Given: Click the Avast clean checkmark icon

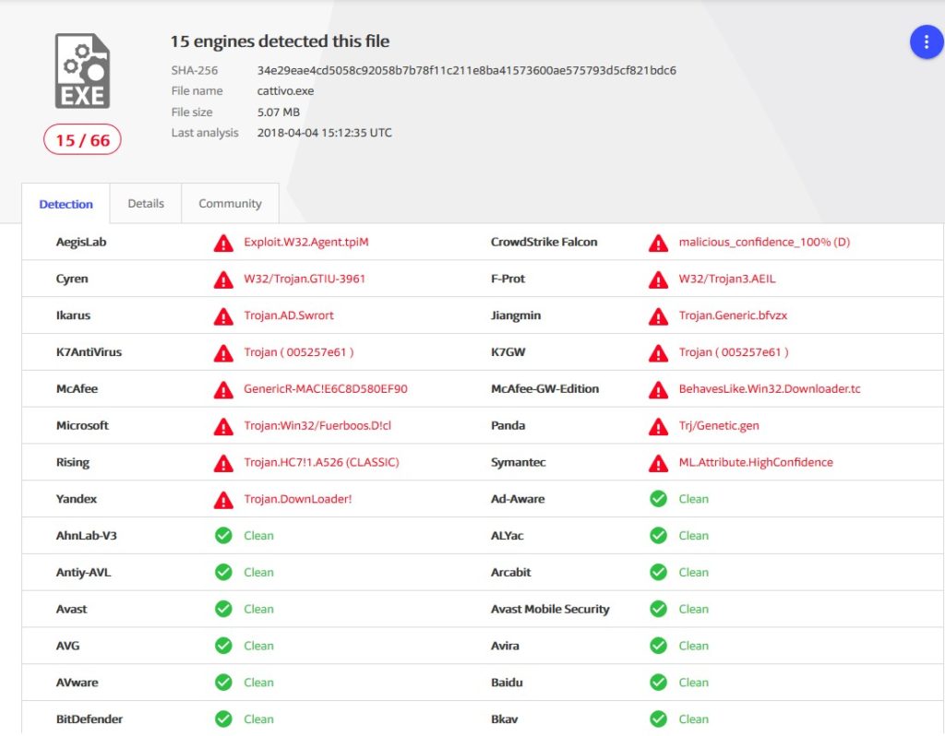Looking at the screenshot, I should click(x=223, y=609).
